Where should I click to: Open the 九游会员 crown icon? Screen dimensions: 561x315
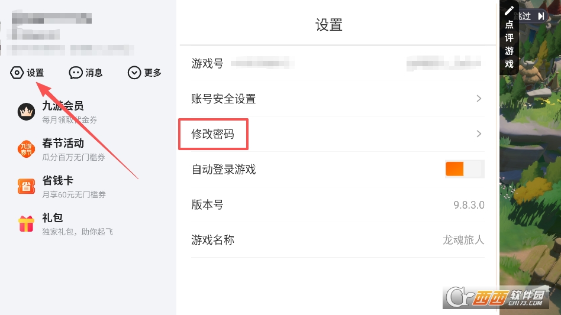26,112
